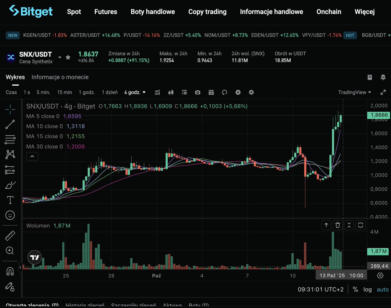Expand the 4 godz. interval dropdown
This screenshot has width=391, height=308.
point(135,92)
